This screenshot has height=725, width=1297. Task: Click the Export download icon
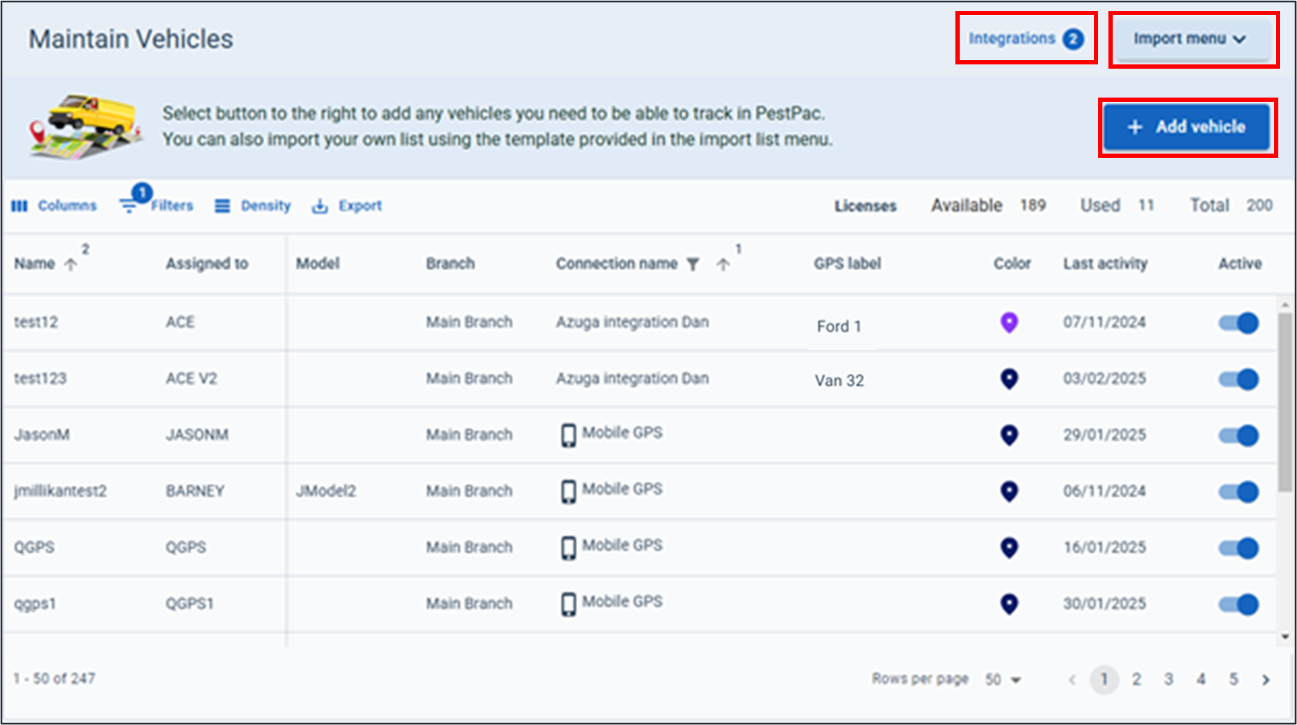pos(320,205)
